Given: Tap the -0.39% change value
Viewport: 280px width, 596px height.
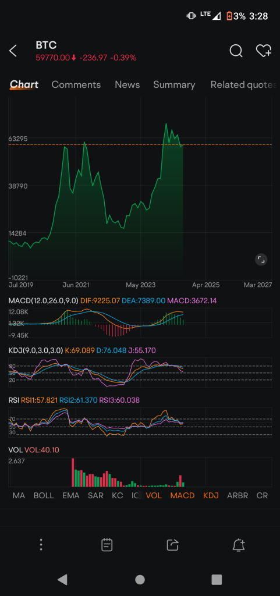Looking at the screenshot, I should coord(123,58).
